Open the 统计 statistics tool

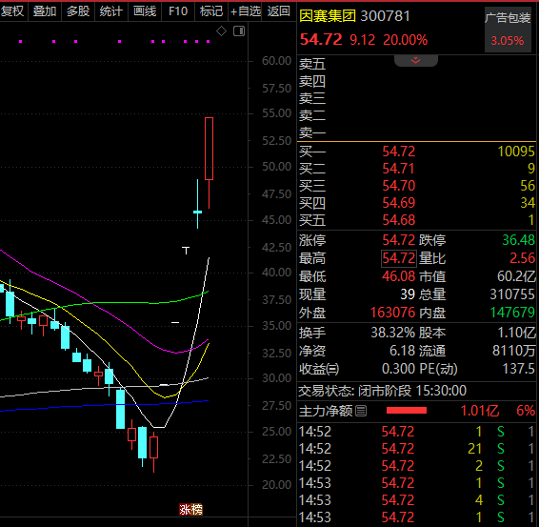pos(111,11)
